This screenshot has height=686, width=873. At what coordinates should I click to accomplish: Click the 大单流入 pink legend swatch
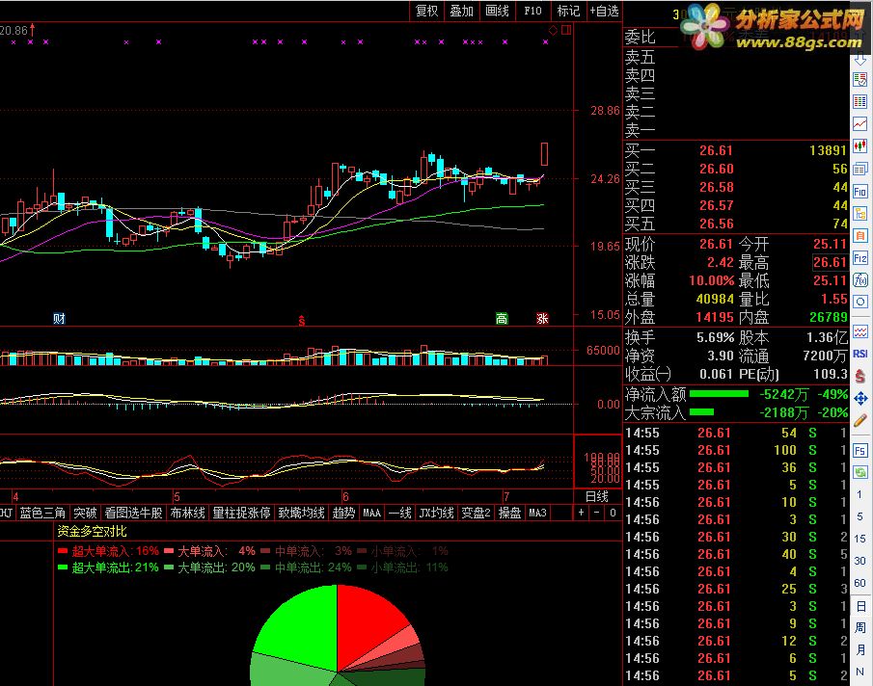pos(169,551)
